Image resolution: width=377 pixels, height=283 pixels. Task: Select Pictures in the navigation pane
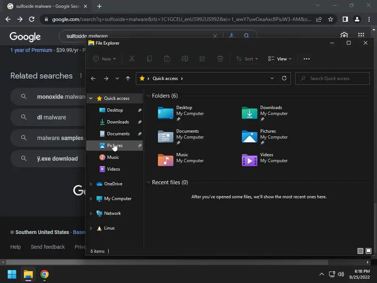tap(115, 146)
